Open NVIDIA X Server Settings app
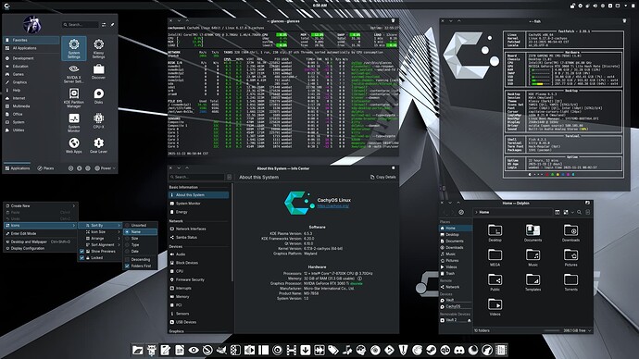Screen dimensions: 639x359 click(x=74, y=73)
